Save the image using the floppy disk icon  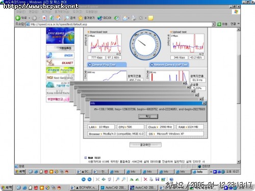157,179
